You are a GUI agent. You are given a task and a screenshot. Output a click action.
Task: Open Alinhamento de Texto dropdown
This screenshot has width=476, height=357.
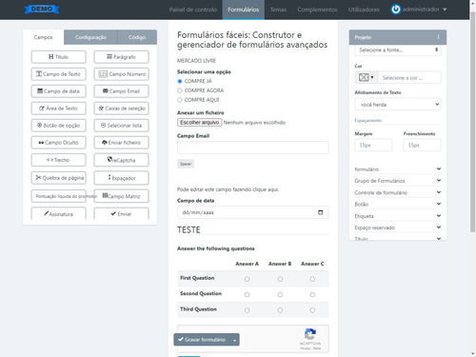click(x=398, y=105)
